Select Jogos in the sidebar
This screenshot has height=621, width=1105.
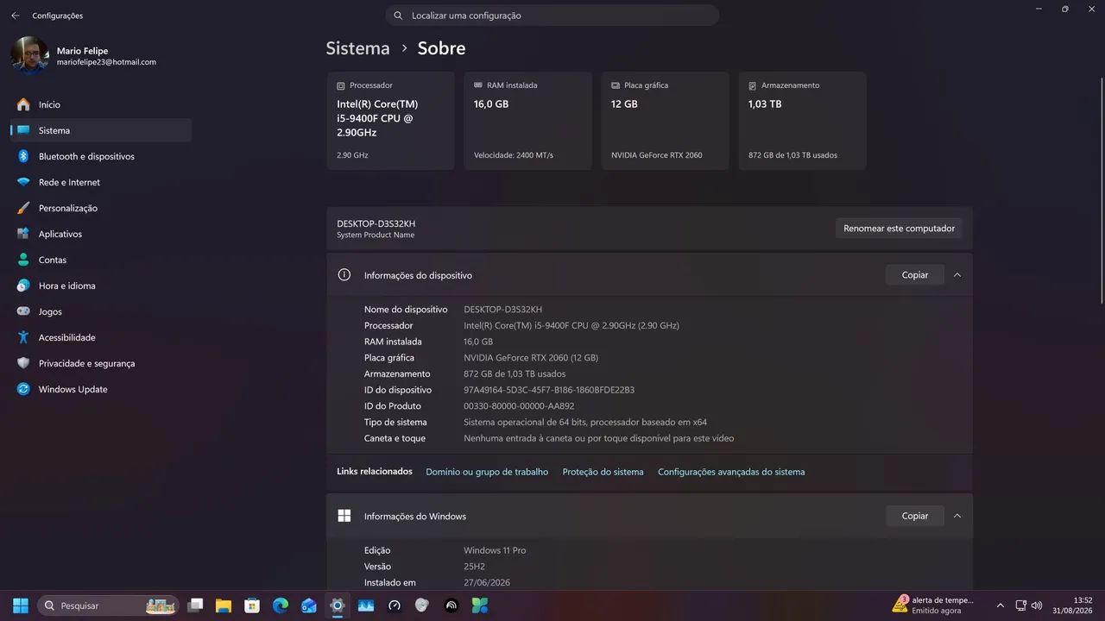(x=101, y=311)
